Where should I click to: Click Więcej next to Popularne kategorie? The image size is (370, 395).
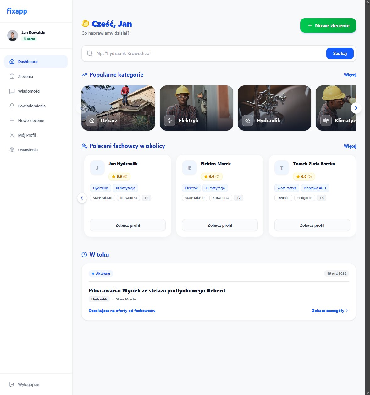coord(350,75)
